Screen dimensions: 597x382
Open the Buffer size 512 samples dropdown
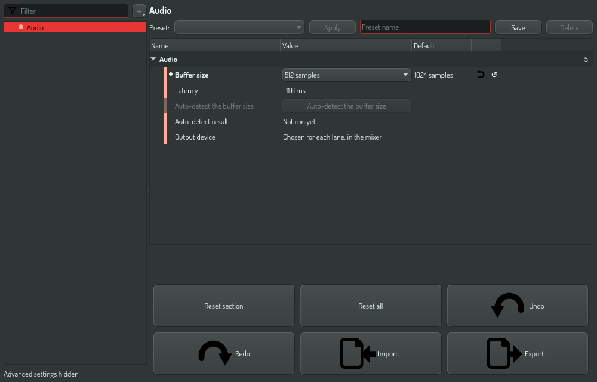point(346,75)
